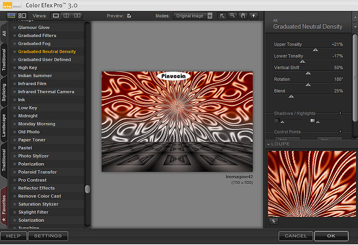Switch to split preview view
Screen dimensions: 358x245
point(66,16)
